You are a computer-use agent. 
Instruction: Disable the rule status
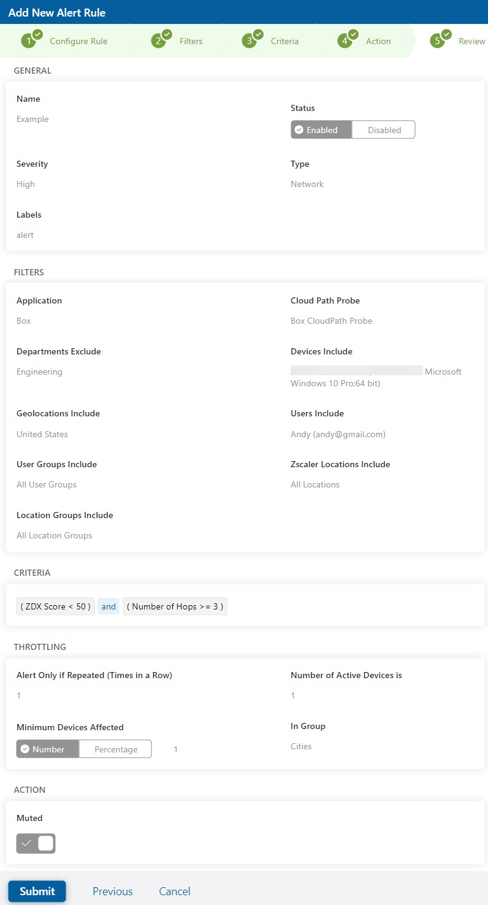coord(383,129)
